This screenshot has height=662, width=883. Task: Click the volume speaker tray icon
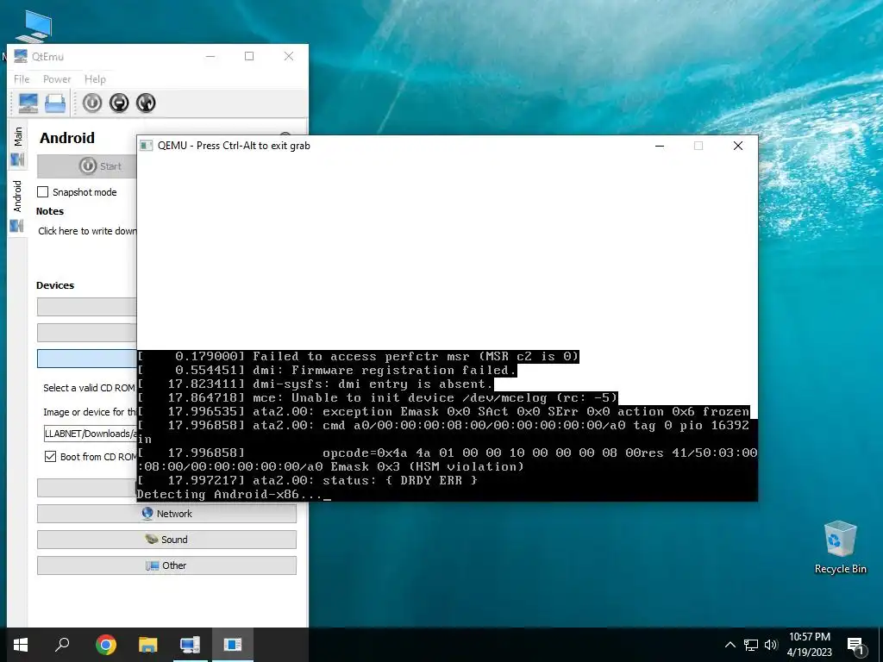click(771, 645)
